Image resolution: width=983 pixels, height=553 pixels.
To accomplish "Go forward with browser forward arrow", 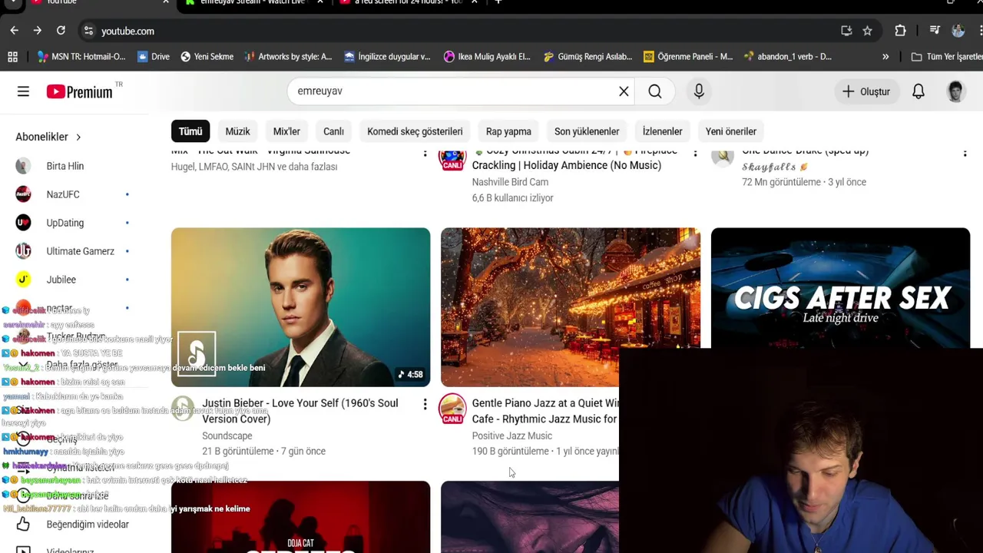I will [37, 31].
